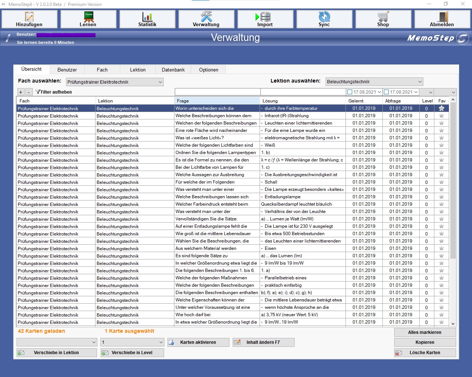Click the table scrollbar up arrow
This screenshot has width=472, height=377.
(x=453, y=100)
